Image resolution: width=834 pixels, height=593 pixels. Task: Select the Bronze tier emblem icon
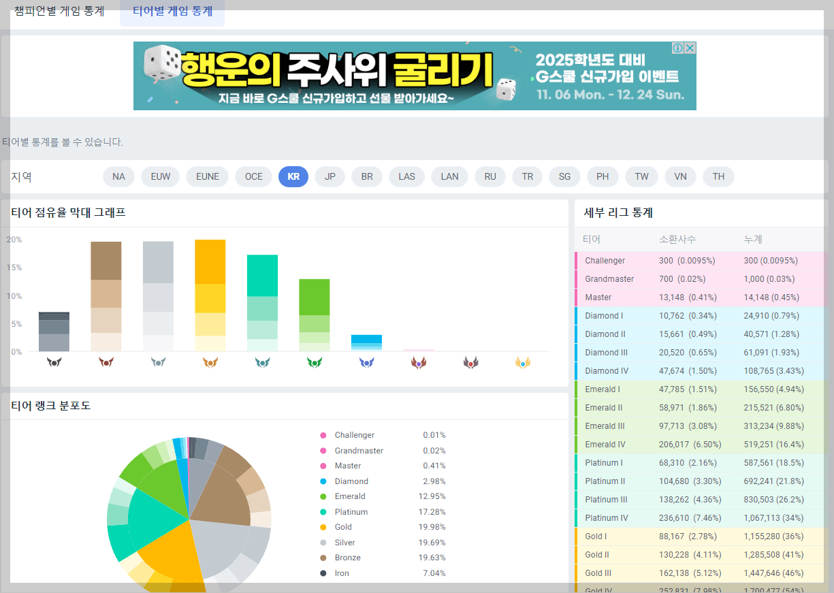click(x=106, y=362)
